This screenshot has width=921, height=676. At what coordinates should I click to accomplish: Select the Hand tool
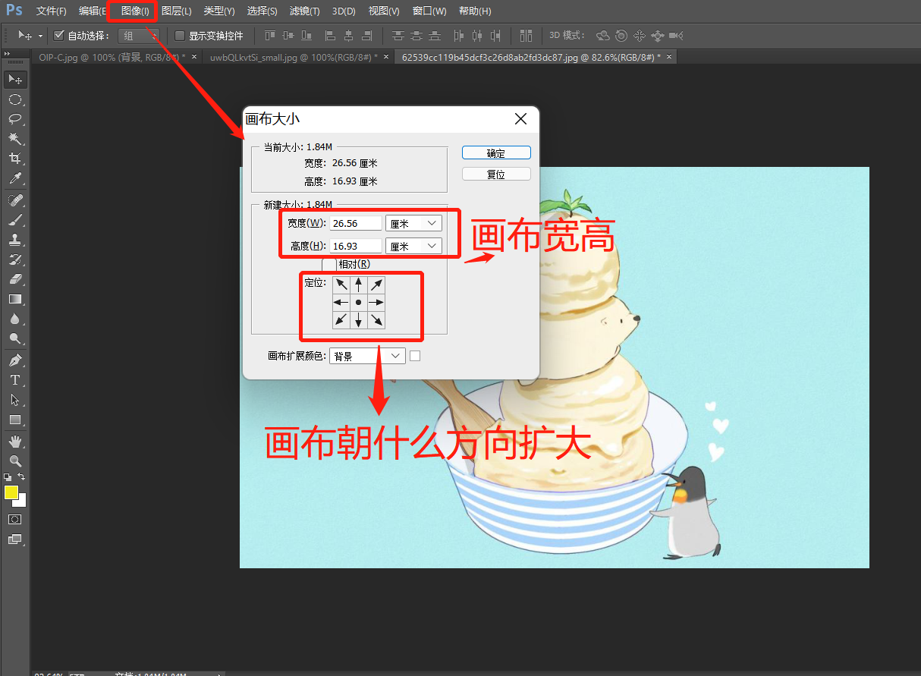click(x=15, y=442)
